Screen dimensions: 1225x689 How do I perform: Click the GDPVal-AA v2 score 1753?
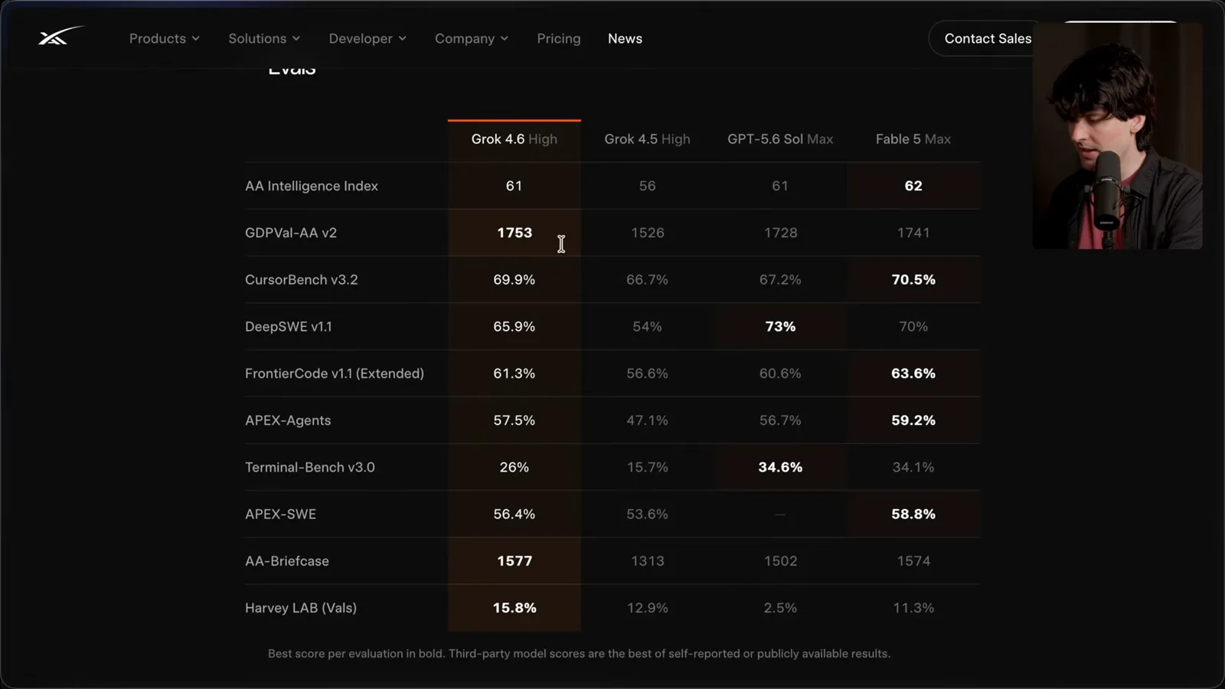(x=514, y=233)
